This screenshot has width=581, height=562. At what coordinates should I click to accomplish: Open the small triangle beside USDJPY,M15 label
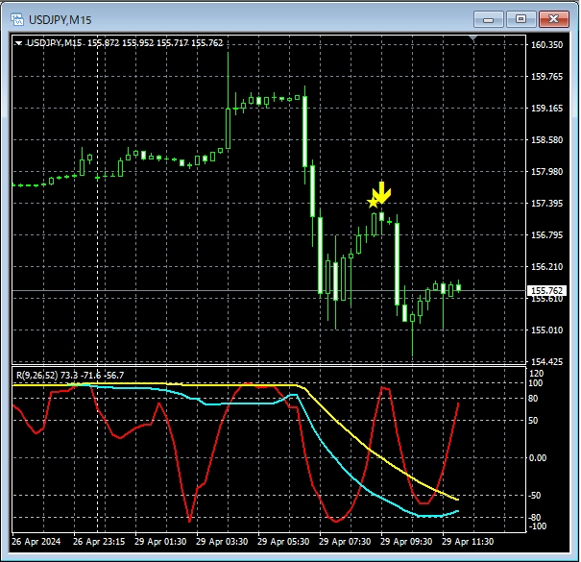pyautogui.click(x=19, y=42)
